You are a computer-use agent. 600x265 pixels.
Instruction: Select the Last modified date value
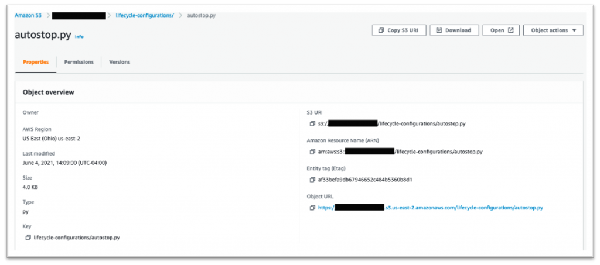pos(64,163)
